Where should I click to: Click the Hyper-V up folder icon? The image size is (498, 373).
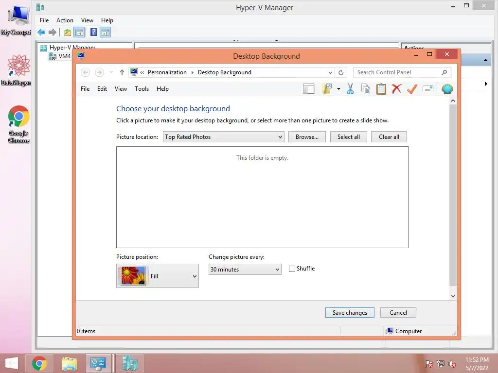(x=67, y=32)
